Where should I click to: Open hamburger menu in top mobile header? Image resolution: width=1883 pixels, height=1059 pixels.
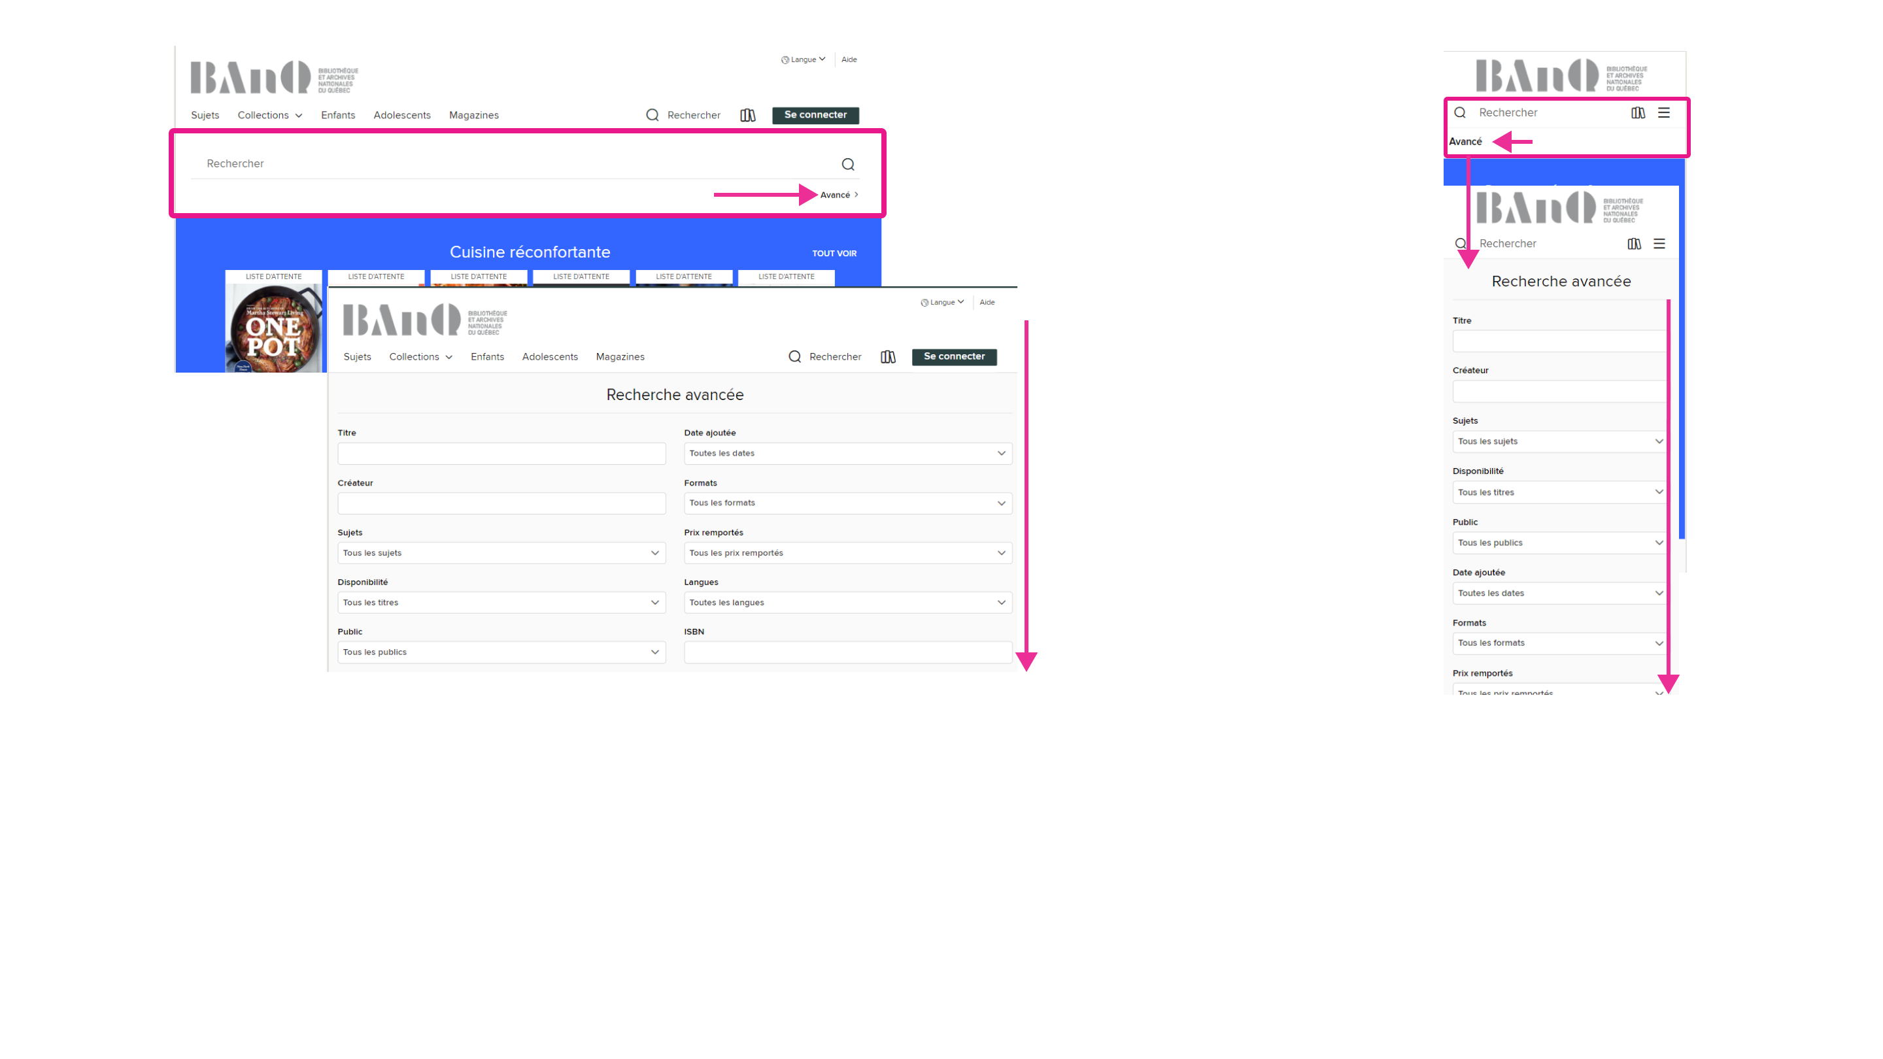[x=1664, y=112]
